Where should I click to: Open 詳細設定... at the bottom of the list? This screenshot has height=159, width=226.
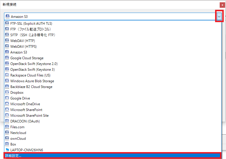pyautogui.click(x=112, y=156)
